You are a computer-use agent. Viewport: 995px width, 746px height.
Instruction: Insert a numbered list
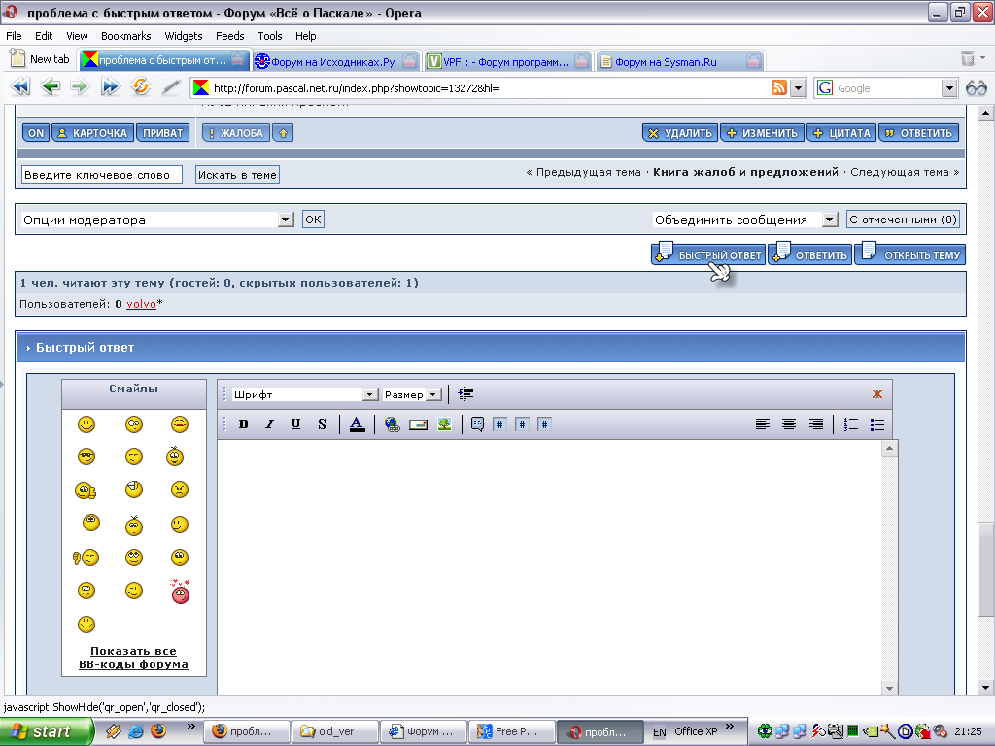851,424
